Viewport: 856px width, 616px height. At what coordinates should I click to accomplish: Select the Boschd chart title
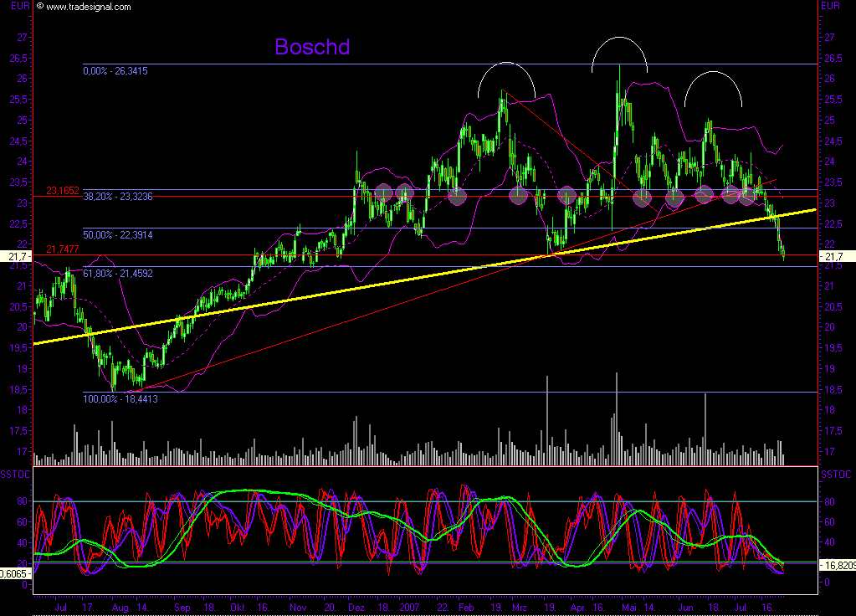(x=312, y=49)
